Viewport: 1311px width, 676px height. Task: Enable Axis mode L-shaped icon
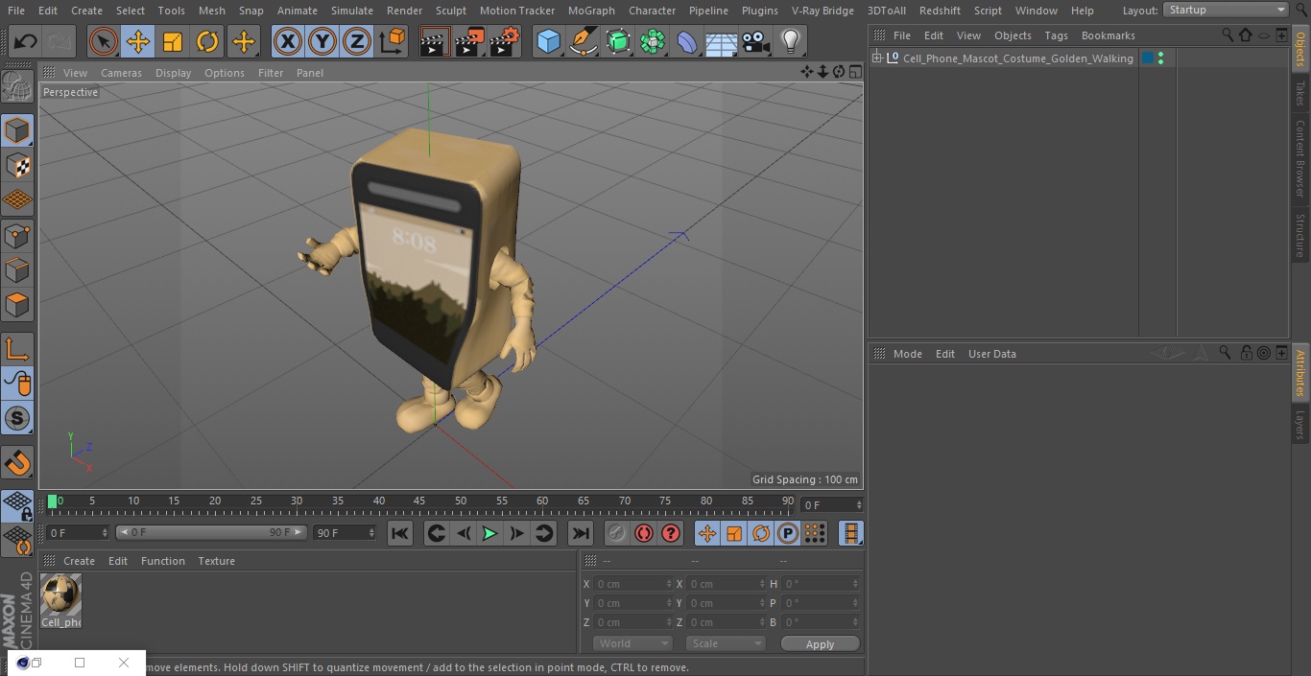(x=17, y=349)
